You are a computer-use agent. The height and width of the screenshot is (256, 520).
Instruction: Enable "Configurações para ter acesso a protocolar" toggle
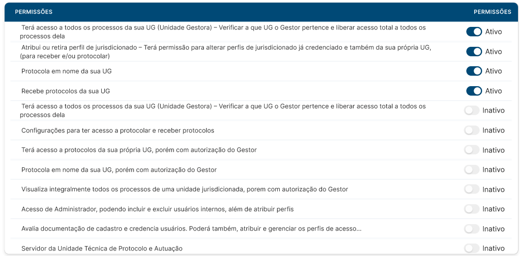point(472,130)
